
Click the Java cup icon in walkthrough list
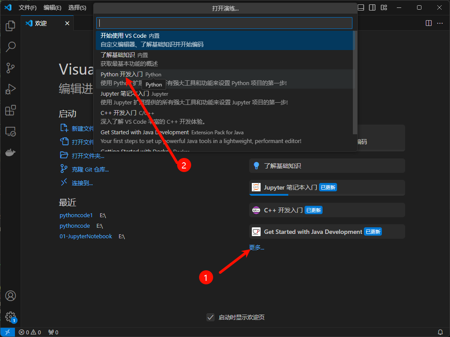tap(256, 232)
